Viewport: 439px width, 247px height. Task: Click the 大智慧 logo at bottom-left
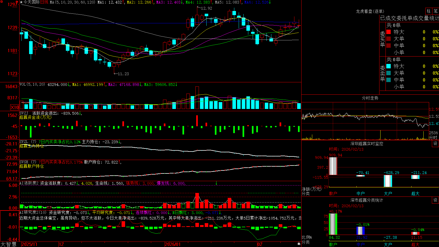click(9, 244)
